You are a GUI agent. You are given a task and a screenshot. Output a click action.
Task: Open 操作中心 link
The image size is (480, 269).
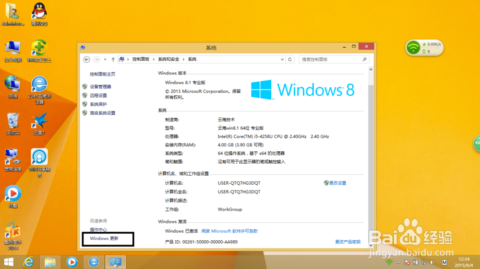[x=98, y=230]
